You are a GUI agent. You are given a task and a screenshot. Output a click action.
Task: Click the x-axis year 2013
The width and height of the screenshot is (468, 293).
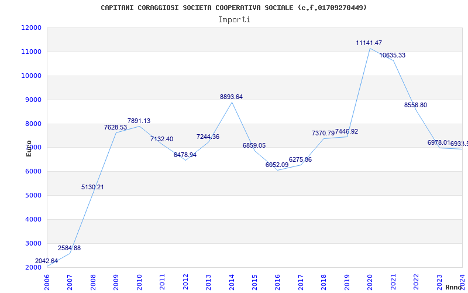tap(208, 282)
